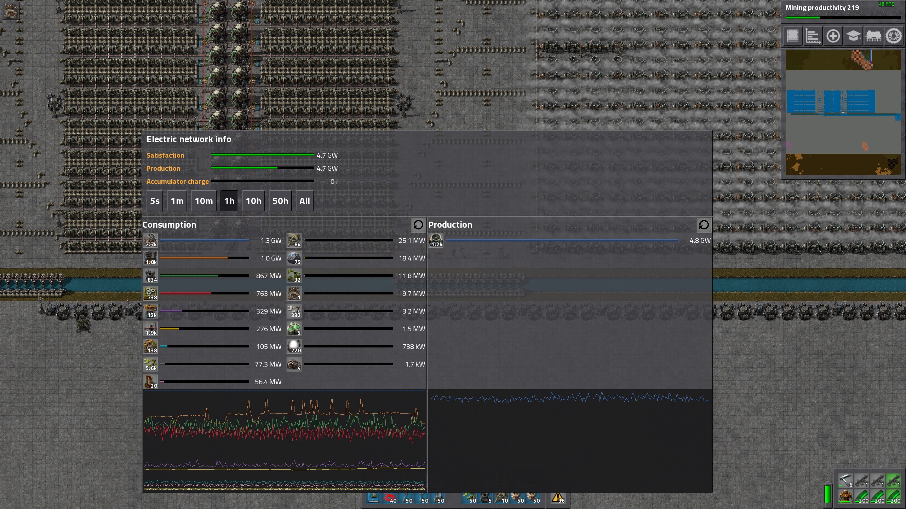Click the Mining productivity research progress bar
Image resolution: width=906 pixels, height=509 pixels.
[x=843, y=17]
